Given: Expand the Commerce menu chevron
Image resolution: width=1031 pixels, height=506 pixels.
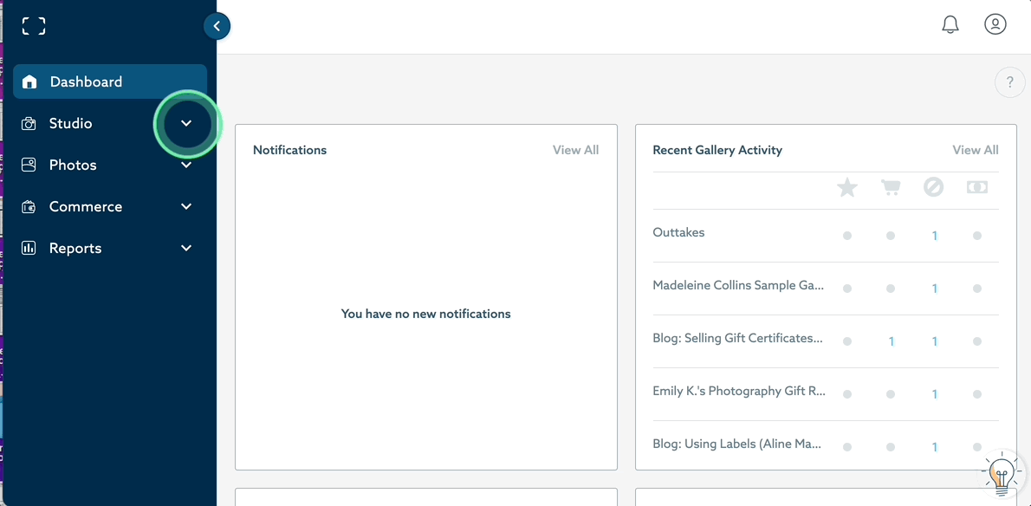Looking at the screenshot, I should 186,207.
